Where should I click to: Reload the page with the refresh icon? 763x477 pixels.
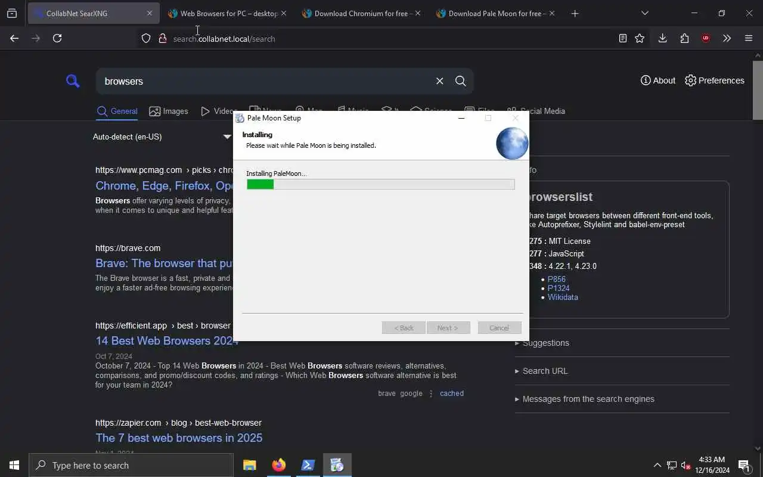coord(57,38)
